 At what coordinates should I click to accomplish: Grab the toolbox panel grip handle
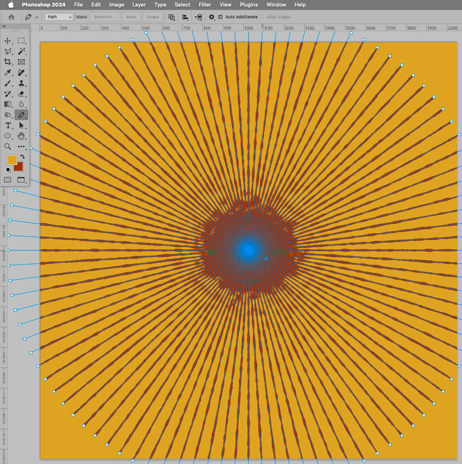click(x=15, y=31)
